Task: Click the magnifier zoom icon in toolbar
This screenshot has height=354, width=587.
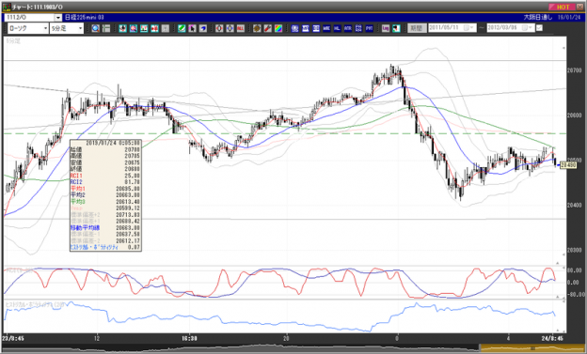Action: click(x=95, y=28)
